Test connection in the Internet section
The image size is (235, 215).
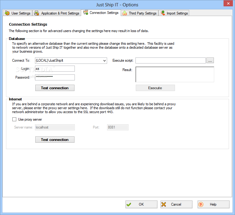pos(55,140)
